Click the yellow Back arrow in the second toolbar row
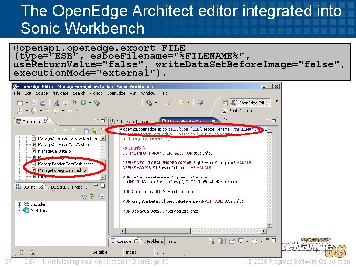356x267 pixels. (x=56, y=111)
